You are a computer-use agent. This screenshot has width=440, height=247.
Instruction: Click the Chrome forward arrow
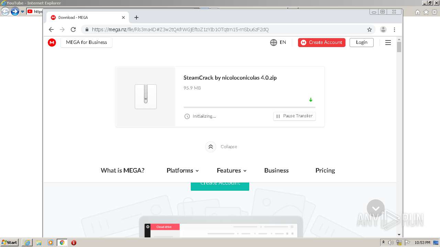62,30
